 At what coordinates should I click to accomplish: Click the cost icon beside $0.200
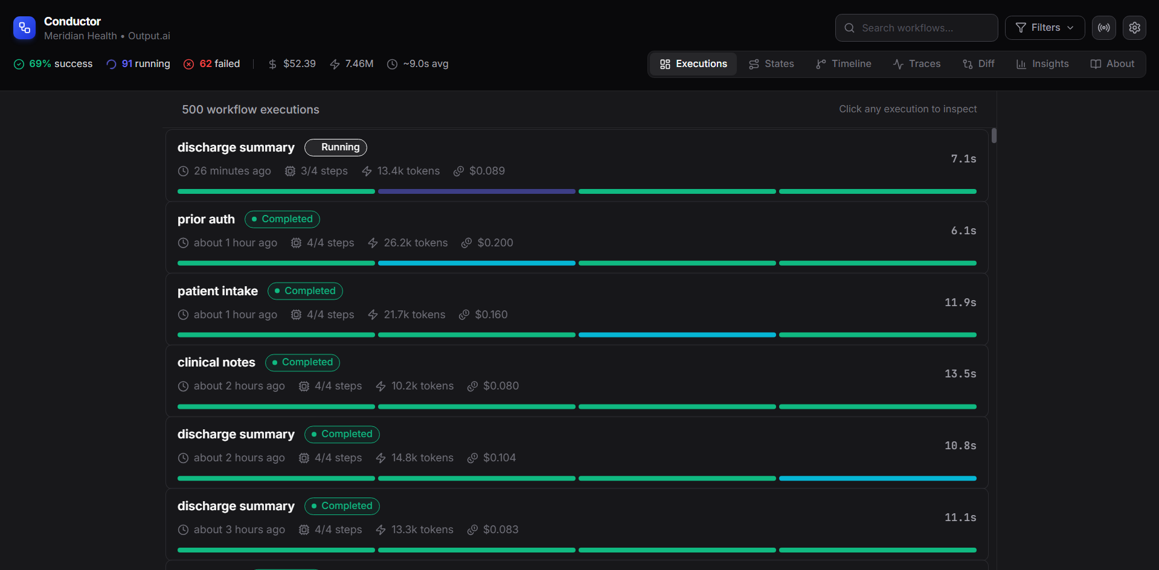coord(466,243)
